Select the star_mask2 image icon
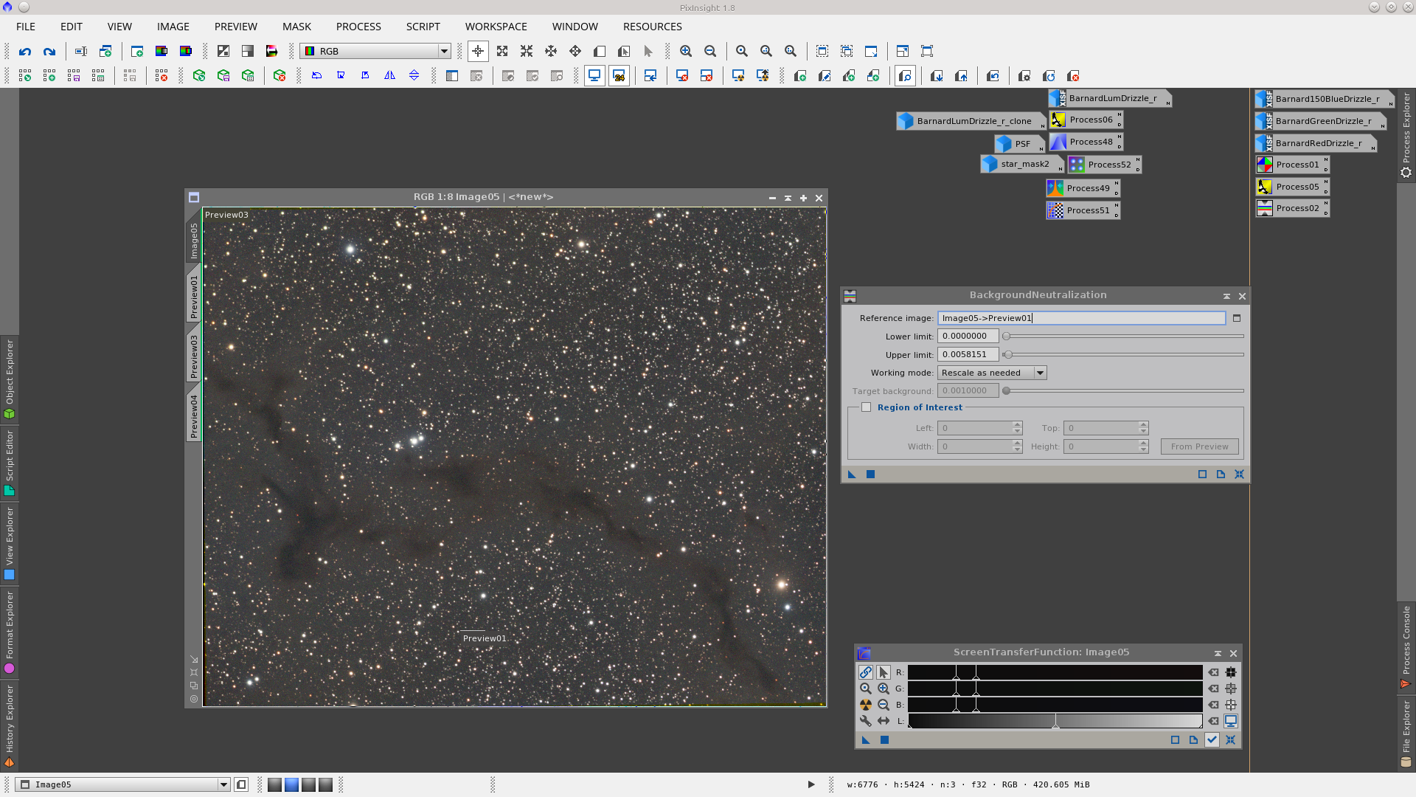This screenshot has width=1416, height=797. (x=1022, y=164)
